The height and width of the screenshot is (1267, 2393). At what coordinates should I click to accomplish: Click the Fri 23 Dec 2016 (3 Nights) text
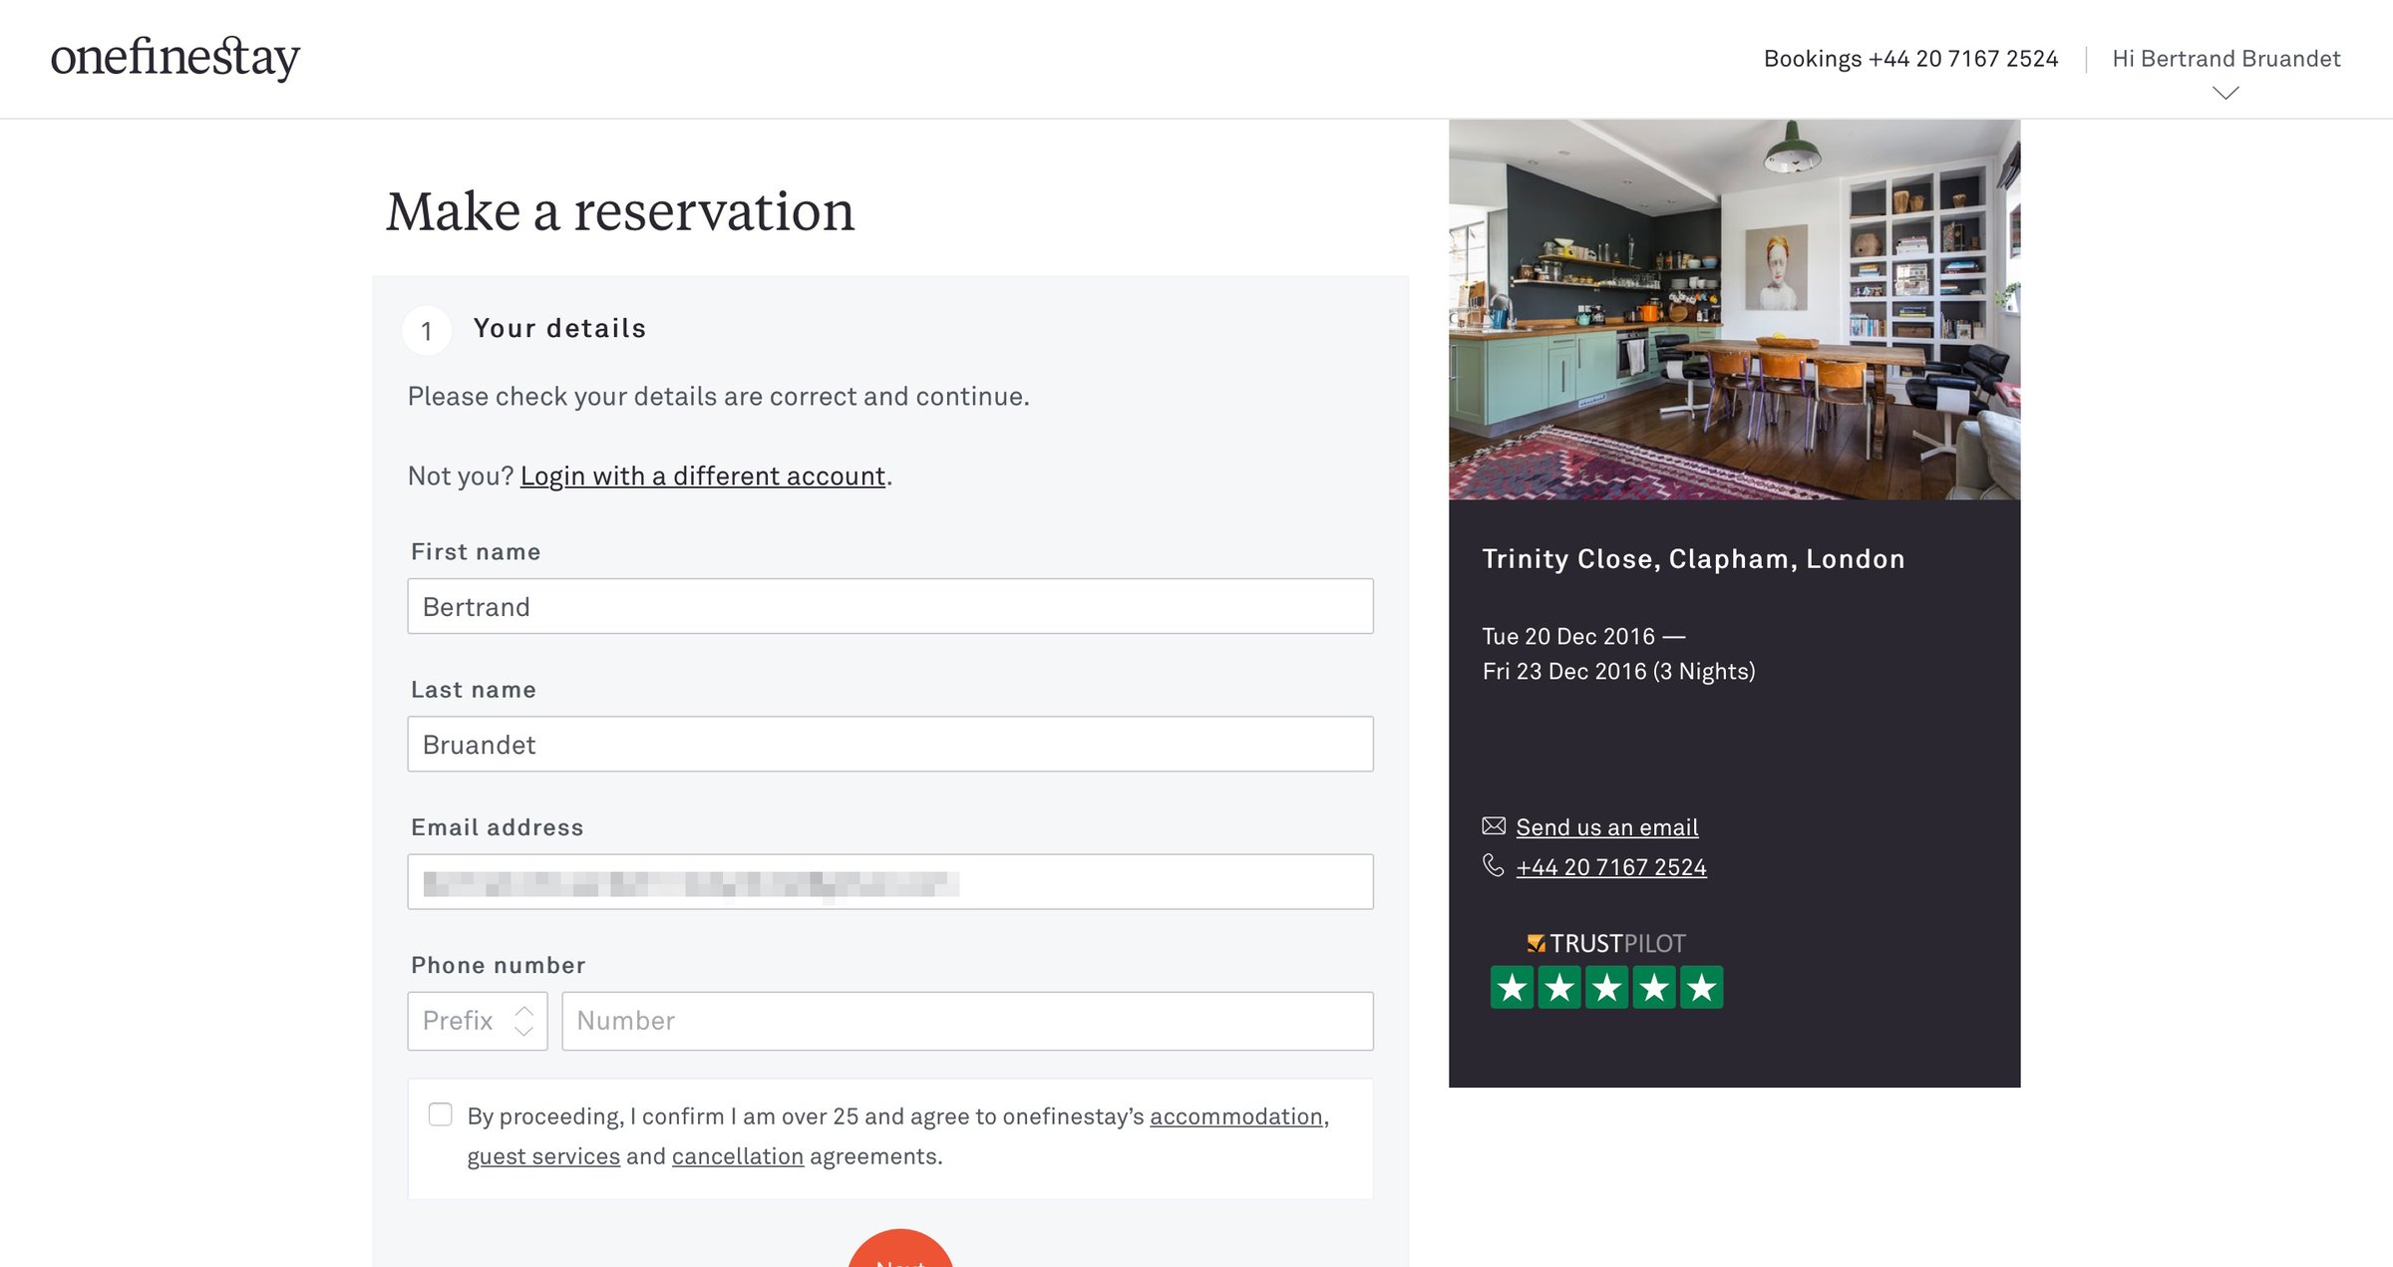(x=1618, y=672)
